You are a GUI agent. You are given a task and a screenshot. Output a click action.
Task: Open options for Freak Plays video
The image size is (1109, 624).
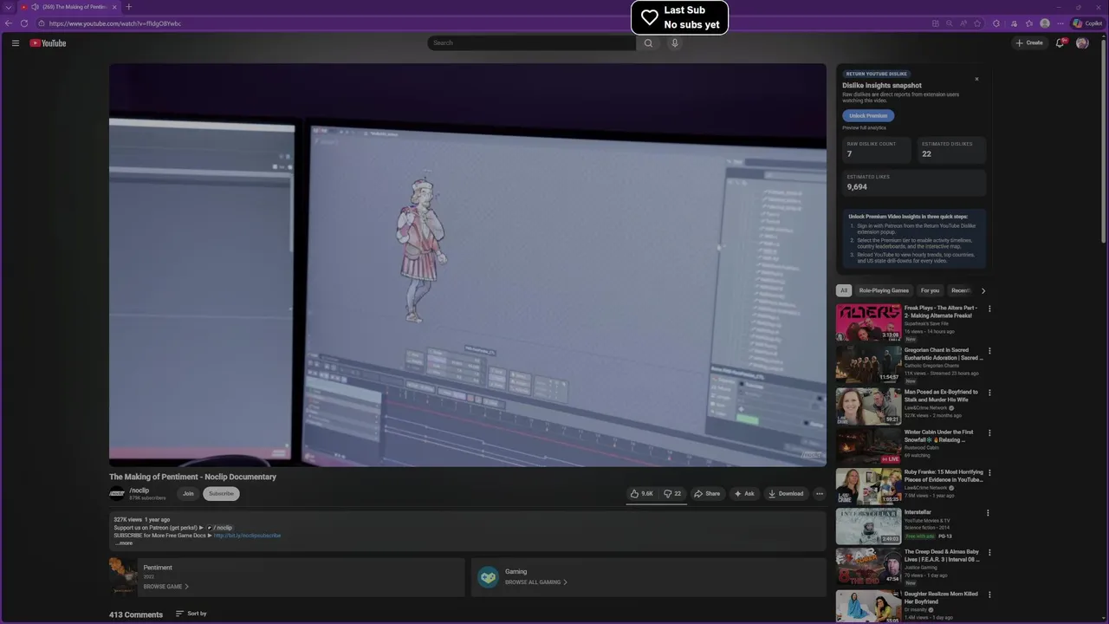989,309
